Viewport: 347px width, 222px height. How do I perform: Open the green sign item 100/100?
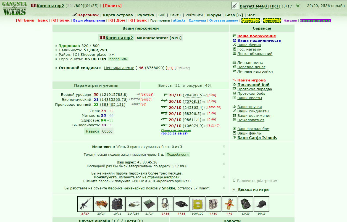[197, 204]
